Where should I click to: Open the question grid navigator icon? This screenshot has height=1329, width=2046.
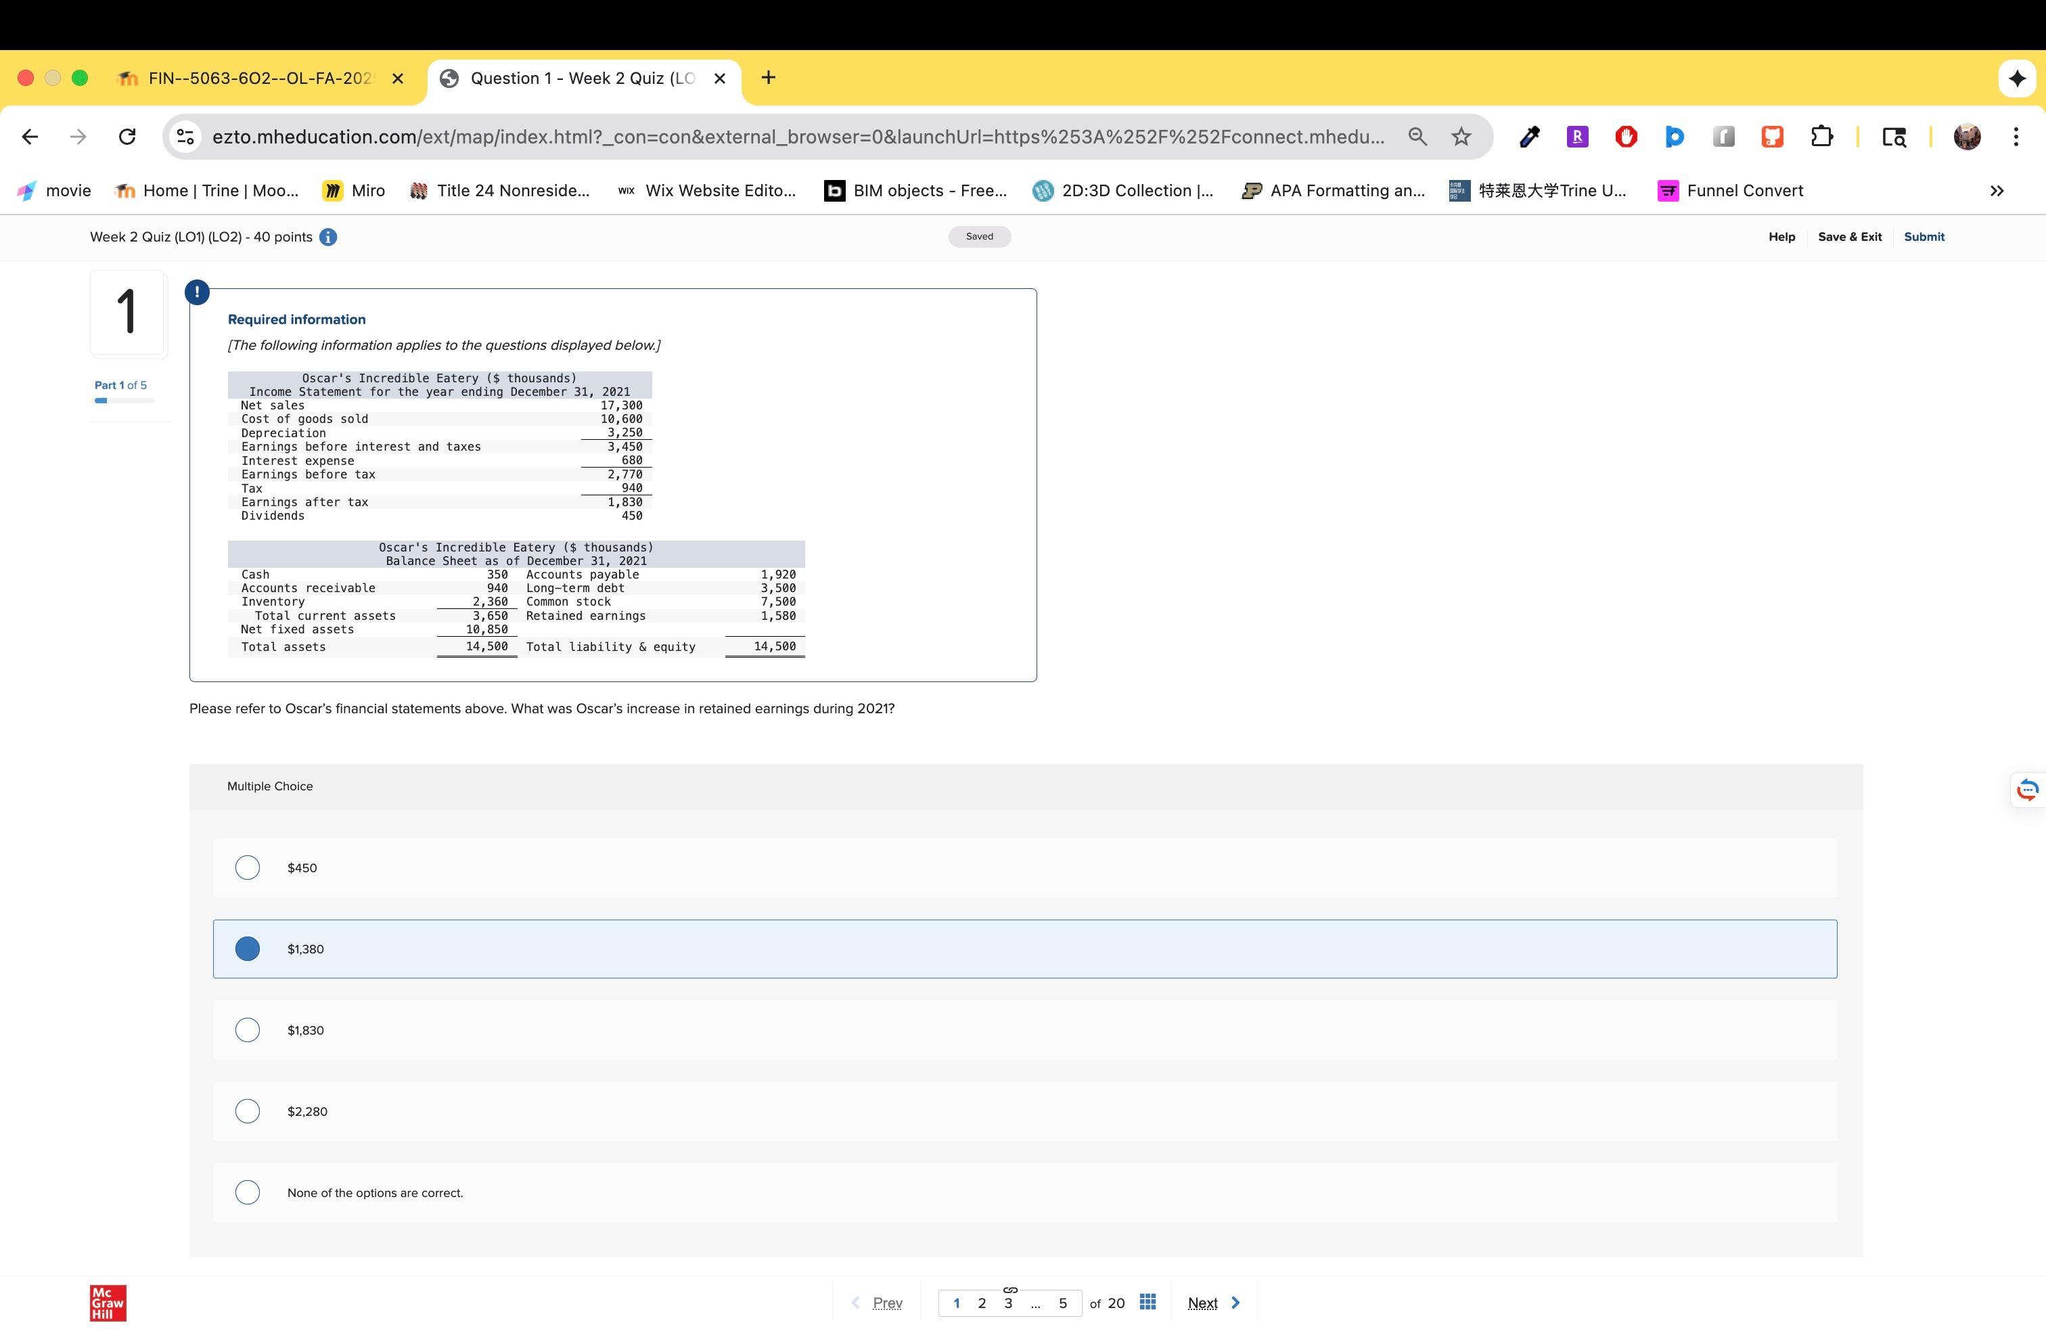pyautogui.click(x=1147, y=1301)
